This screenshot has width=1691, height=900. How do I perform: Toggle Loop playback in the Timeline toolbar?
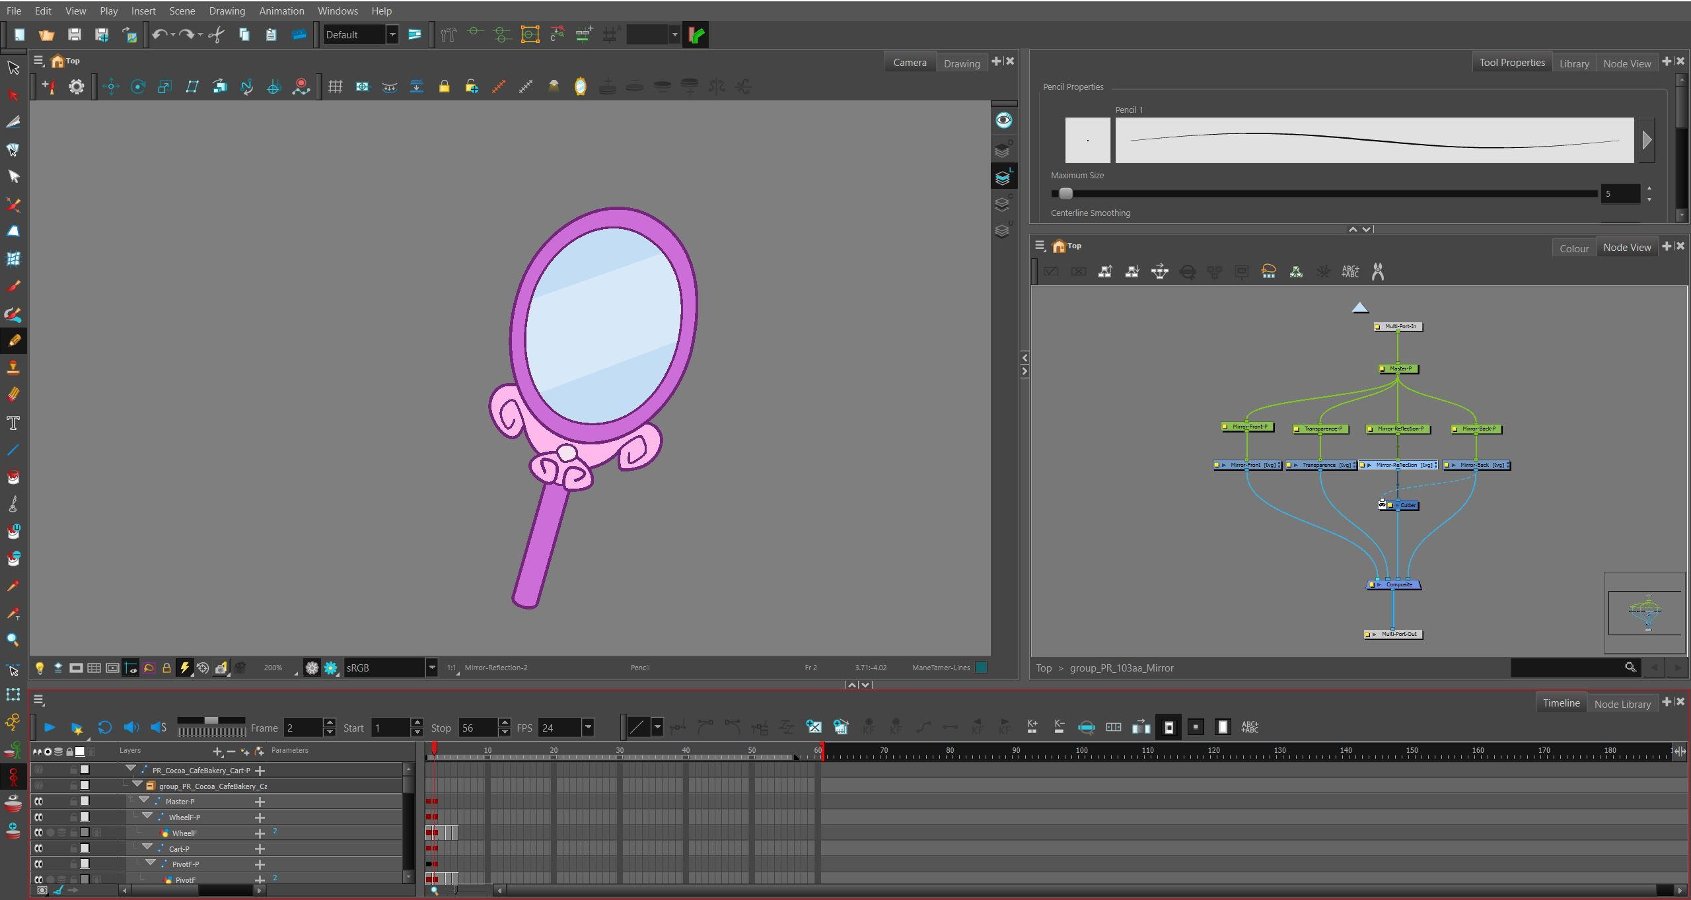(x=104, y=727)
